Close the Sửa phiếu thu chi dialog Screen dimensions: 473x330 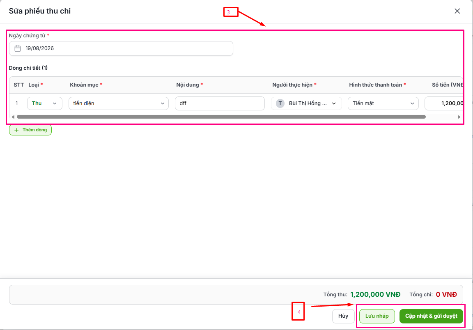[457, 11]
